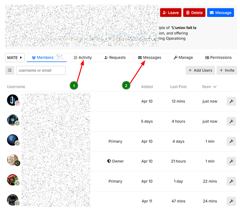Click wrench for member with 4 days last post

(231, 141)
